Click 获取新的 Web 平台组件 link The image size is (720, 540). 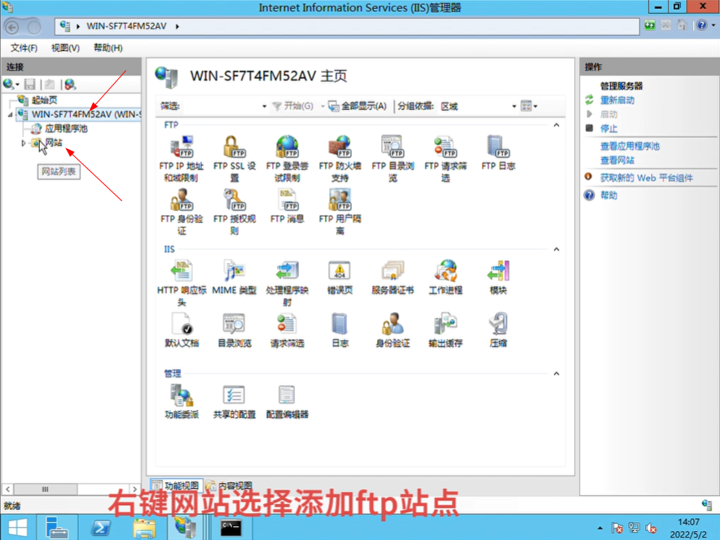click(x=646, y=178)
